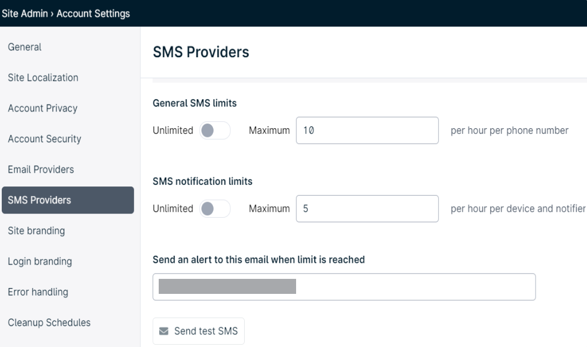The image size is (587, 347).
Task: Open Site branding settings
Action: click(36, 230)
